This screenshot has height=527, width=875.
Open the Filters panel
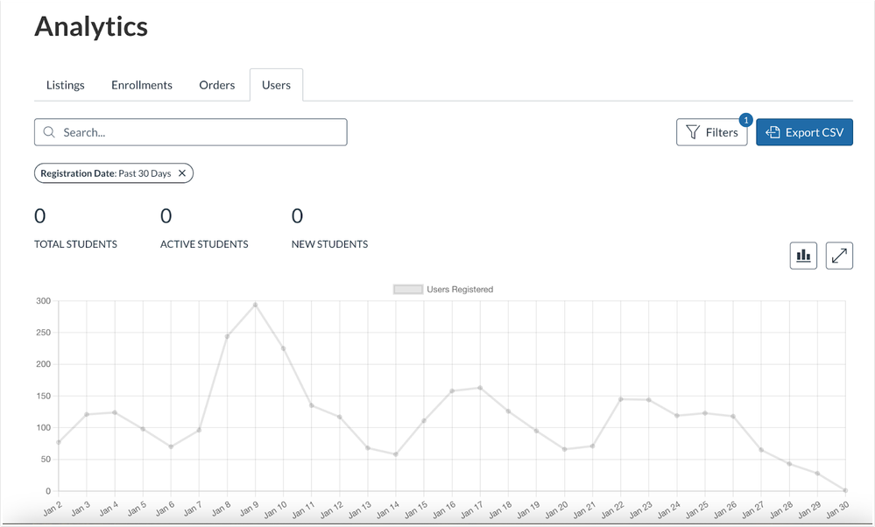pos(711,132)
